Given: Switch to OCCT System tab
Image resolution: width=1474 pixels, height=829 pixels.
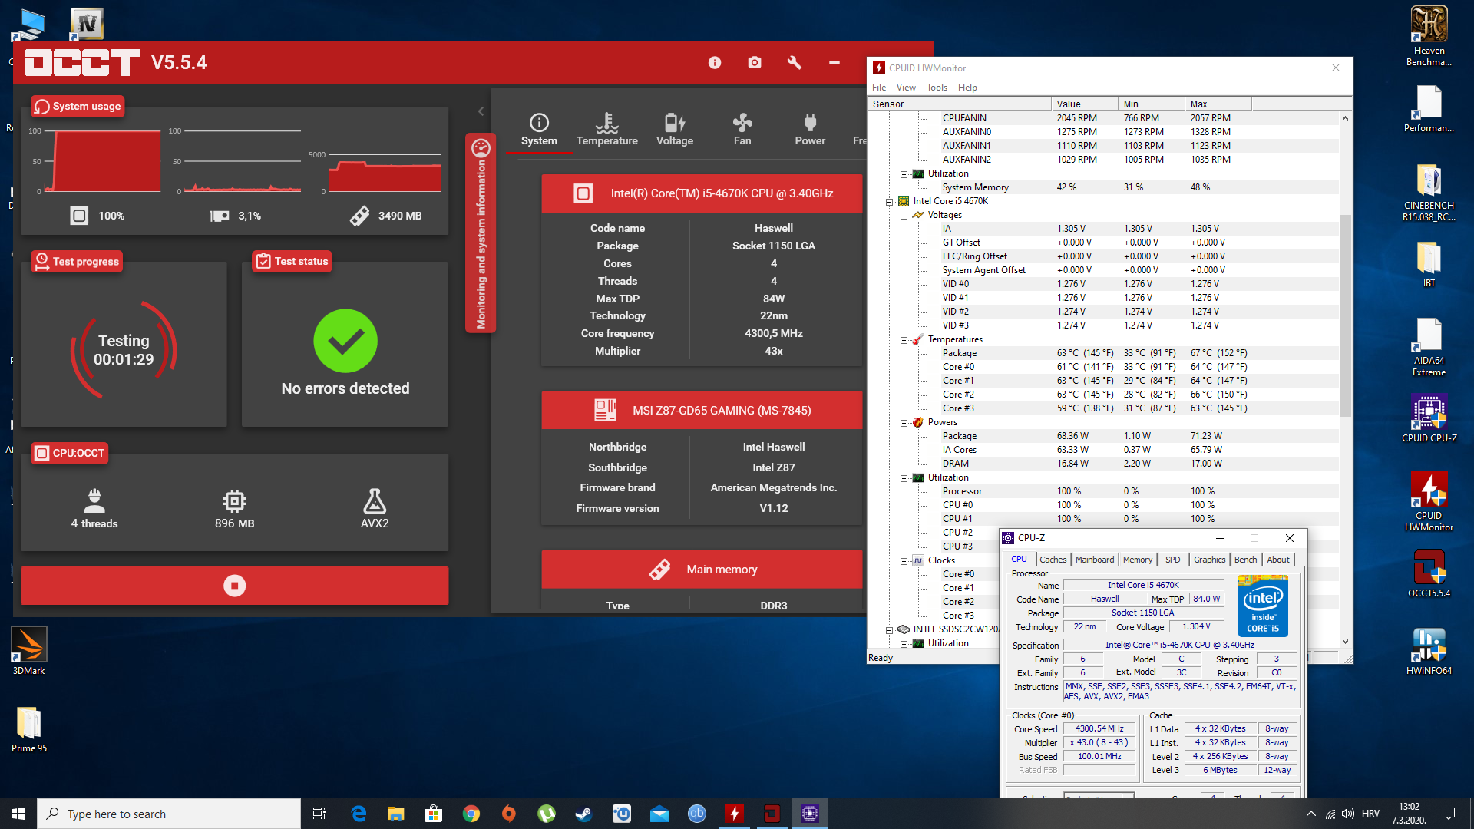Looking at the screenshot, I should pyautogui.click(x=539, y=130).
